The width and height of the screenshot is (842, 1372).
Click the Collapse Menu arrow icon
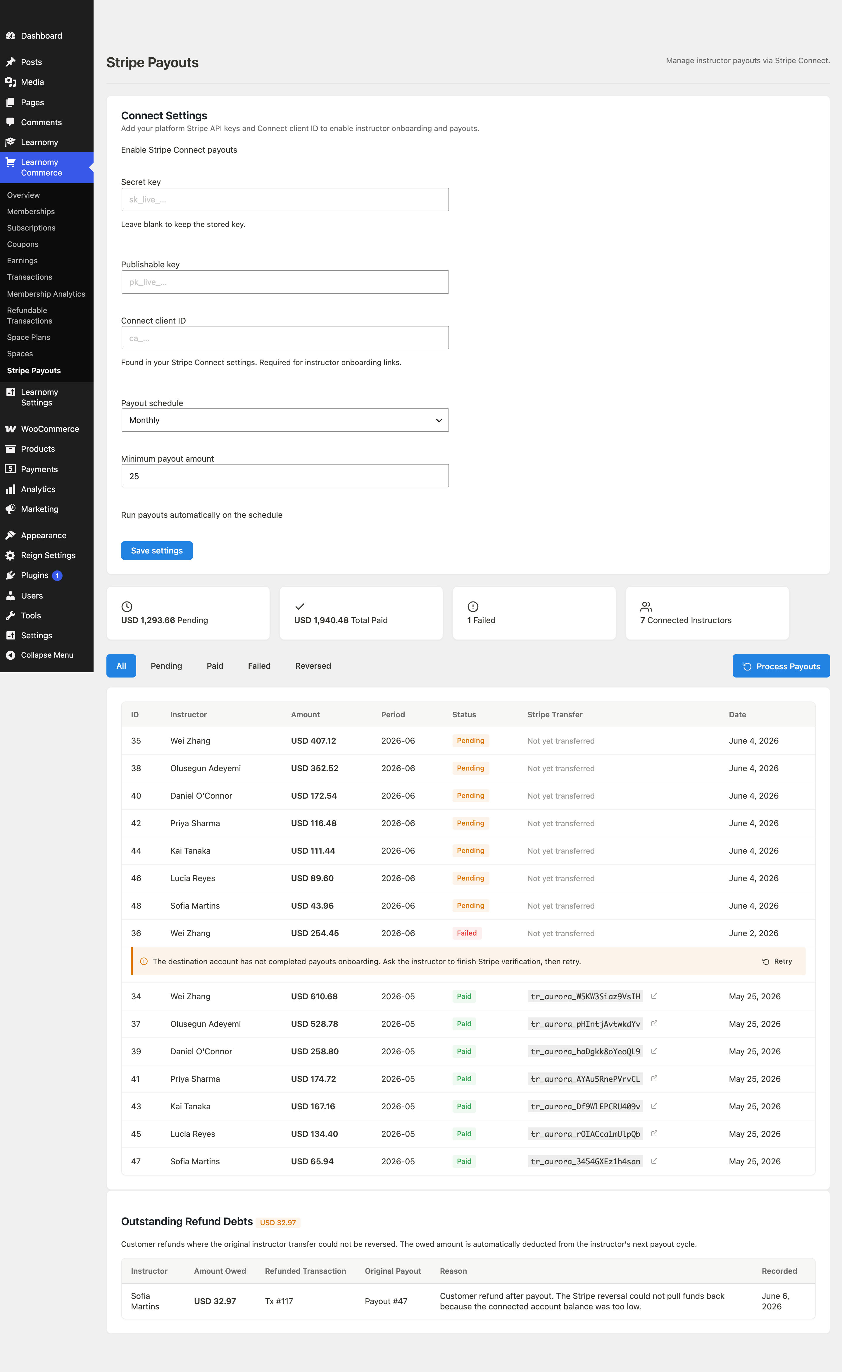click(x=10, y=655)
